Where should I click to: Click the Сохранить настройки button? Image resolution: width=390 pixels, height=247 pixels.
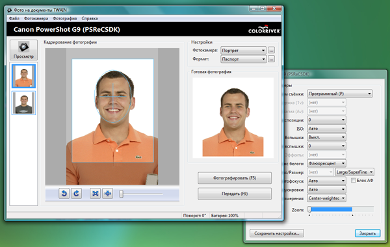277,233
